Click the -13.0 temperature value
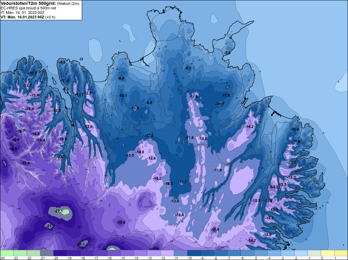This screenshot has height=260, width=348. (x=203, y=139)
